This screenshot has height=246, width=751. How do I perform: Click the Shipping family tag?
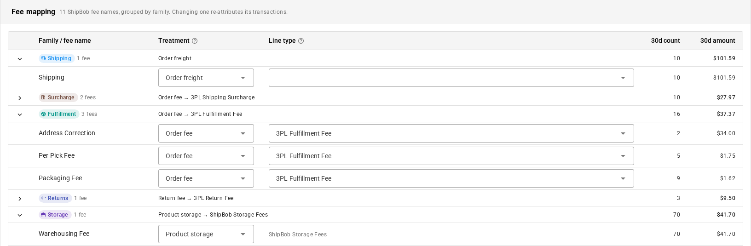[56, 58]
